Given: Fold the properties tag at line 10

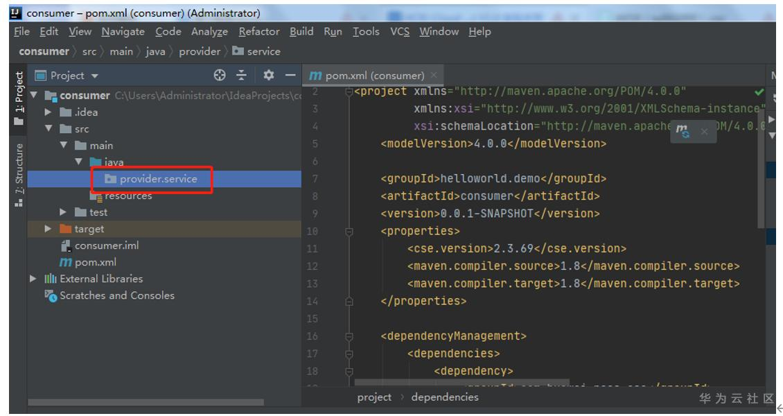Looking at the screenshot, I should [x=349, y=231].
